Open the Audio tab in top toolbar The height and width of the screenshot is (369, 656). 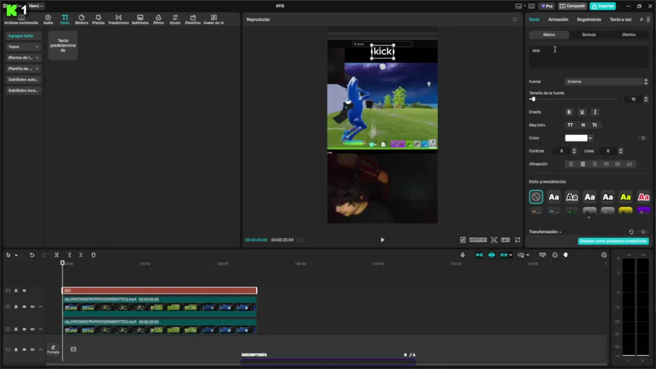[x=48, y=19]
